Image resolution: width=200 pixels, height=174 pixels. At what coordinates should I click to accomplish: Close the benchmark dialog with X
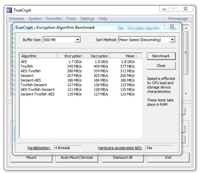click(172, 26)
